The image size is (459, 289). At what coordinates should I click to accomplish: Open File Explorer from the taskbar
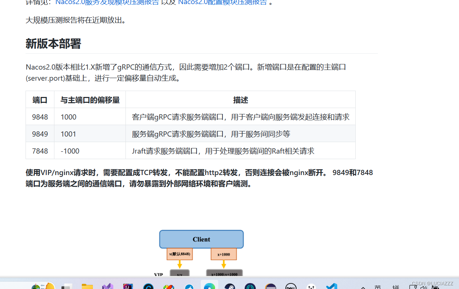coord(87,286)
